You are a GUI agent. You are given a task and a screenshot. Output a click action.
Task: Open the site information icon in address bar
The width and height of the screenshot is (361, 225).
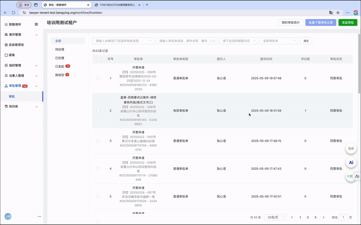click(x=24, y=13)
